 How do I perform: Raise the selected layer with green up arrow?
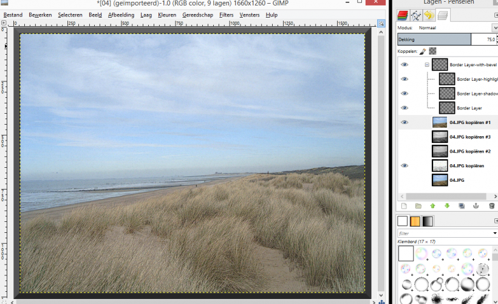point(432,206)
